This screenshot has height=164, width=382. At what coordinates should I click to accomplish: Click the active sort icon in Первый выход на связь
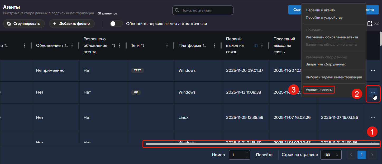click(256, 45)
